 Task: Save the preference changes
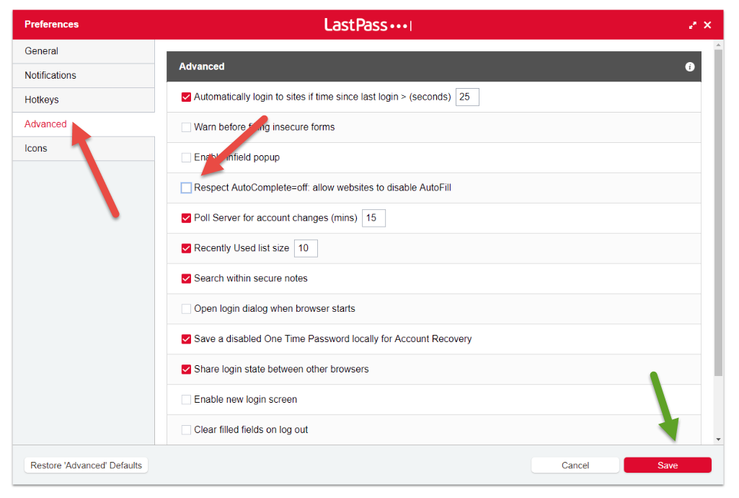pos(666,465)
